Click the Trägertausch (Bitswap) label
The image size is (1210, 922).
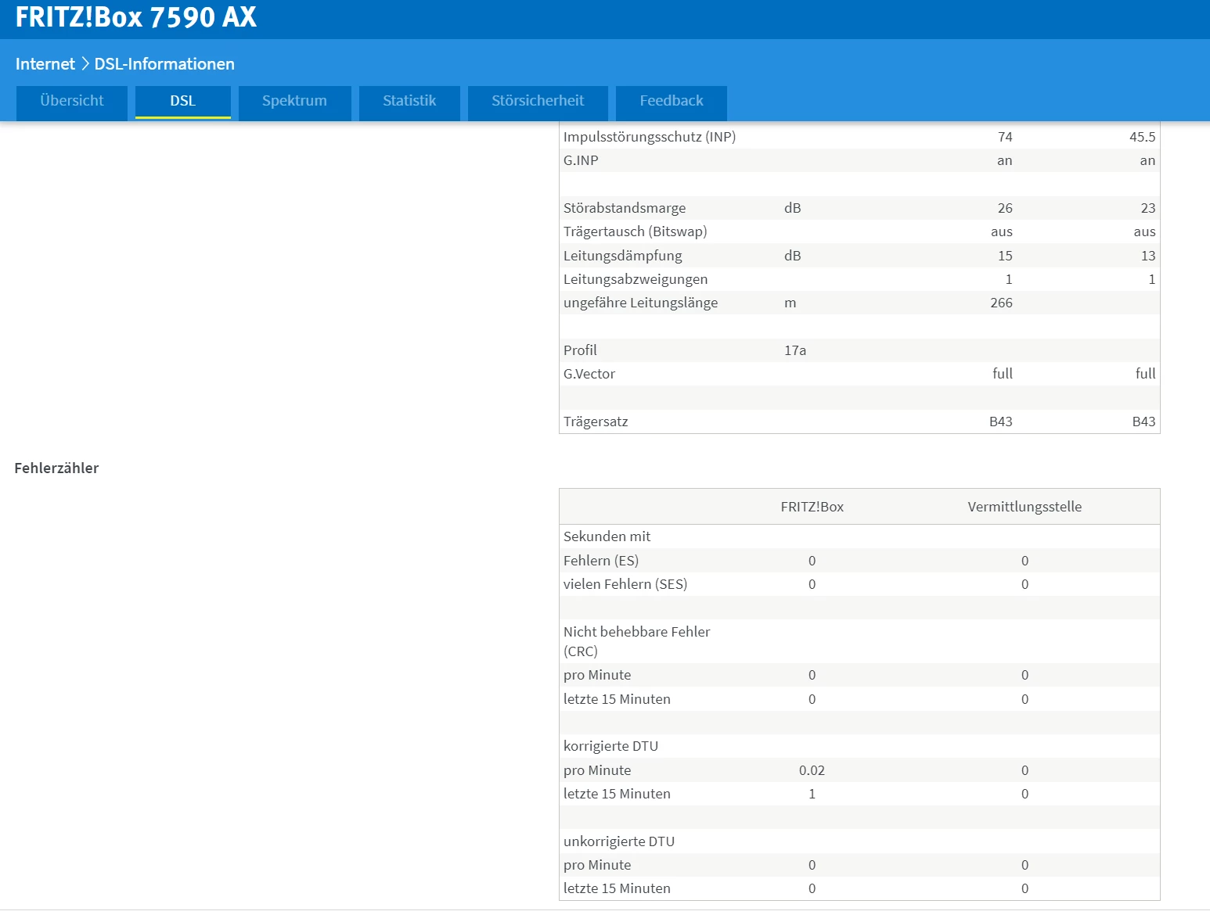636,231
